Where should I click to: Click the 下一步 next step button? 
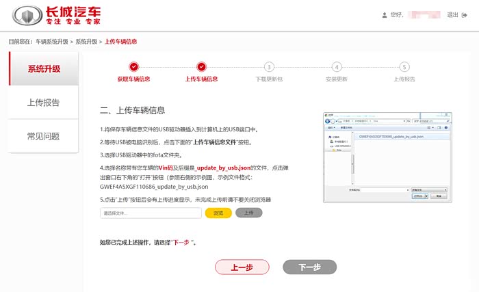(x=310, y=267)
